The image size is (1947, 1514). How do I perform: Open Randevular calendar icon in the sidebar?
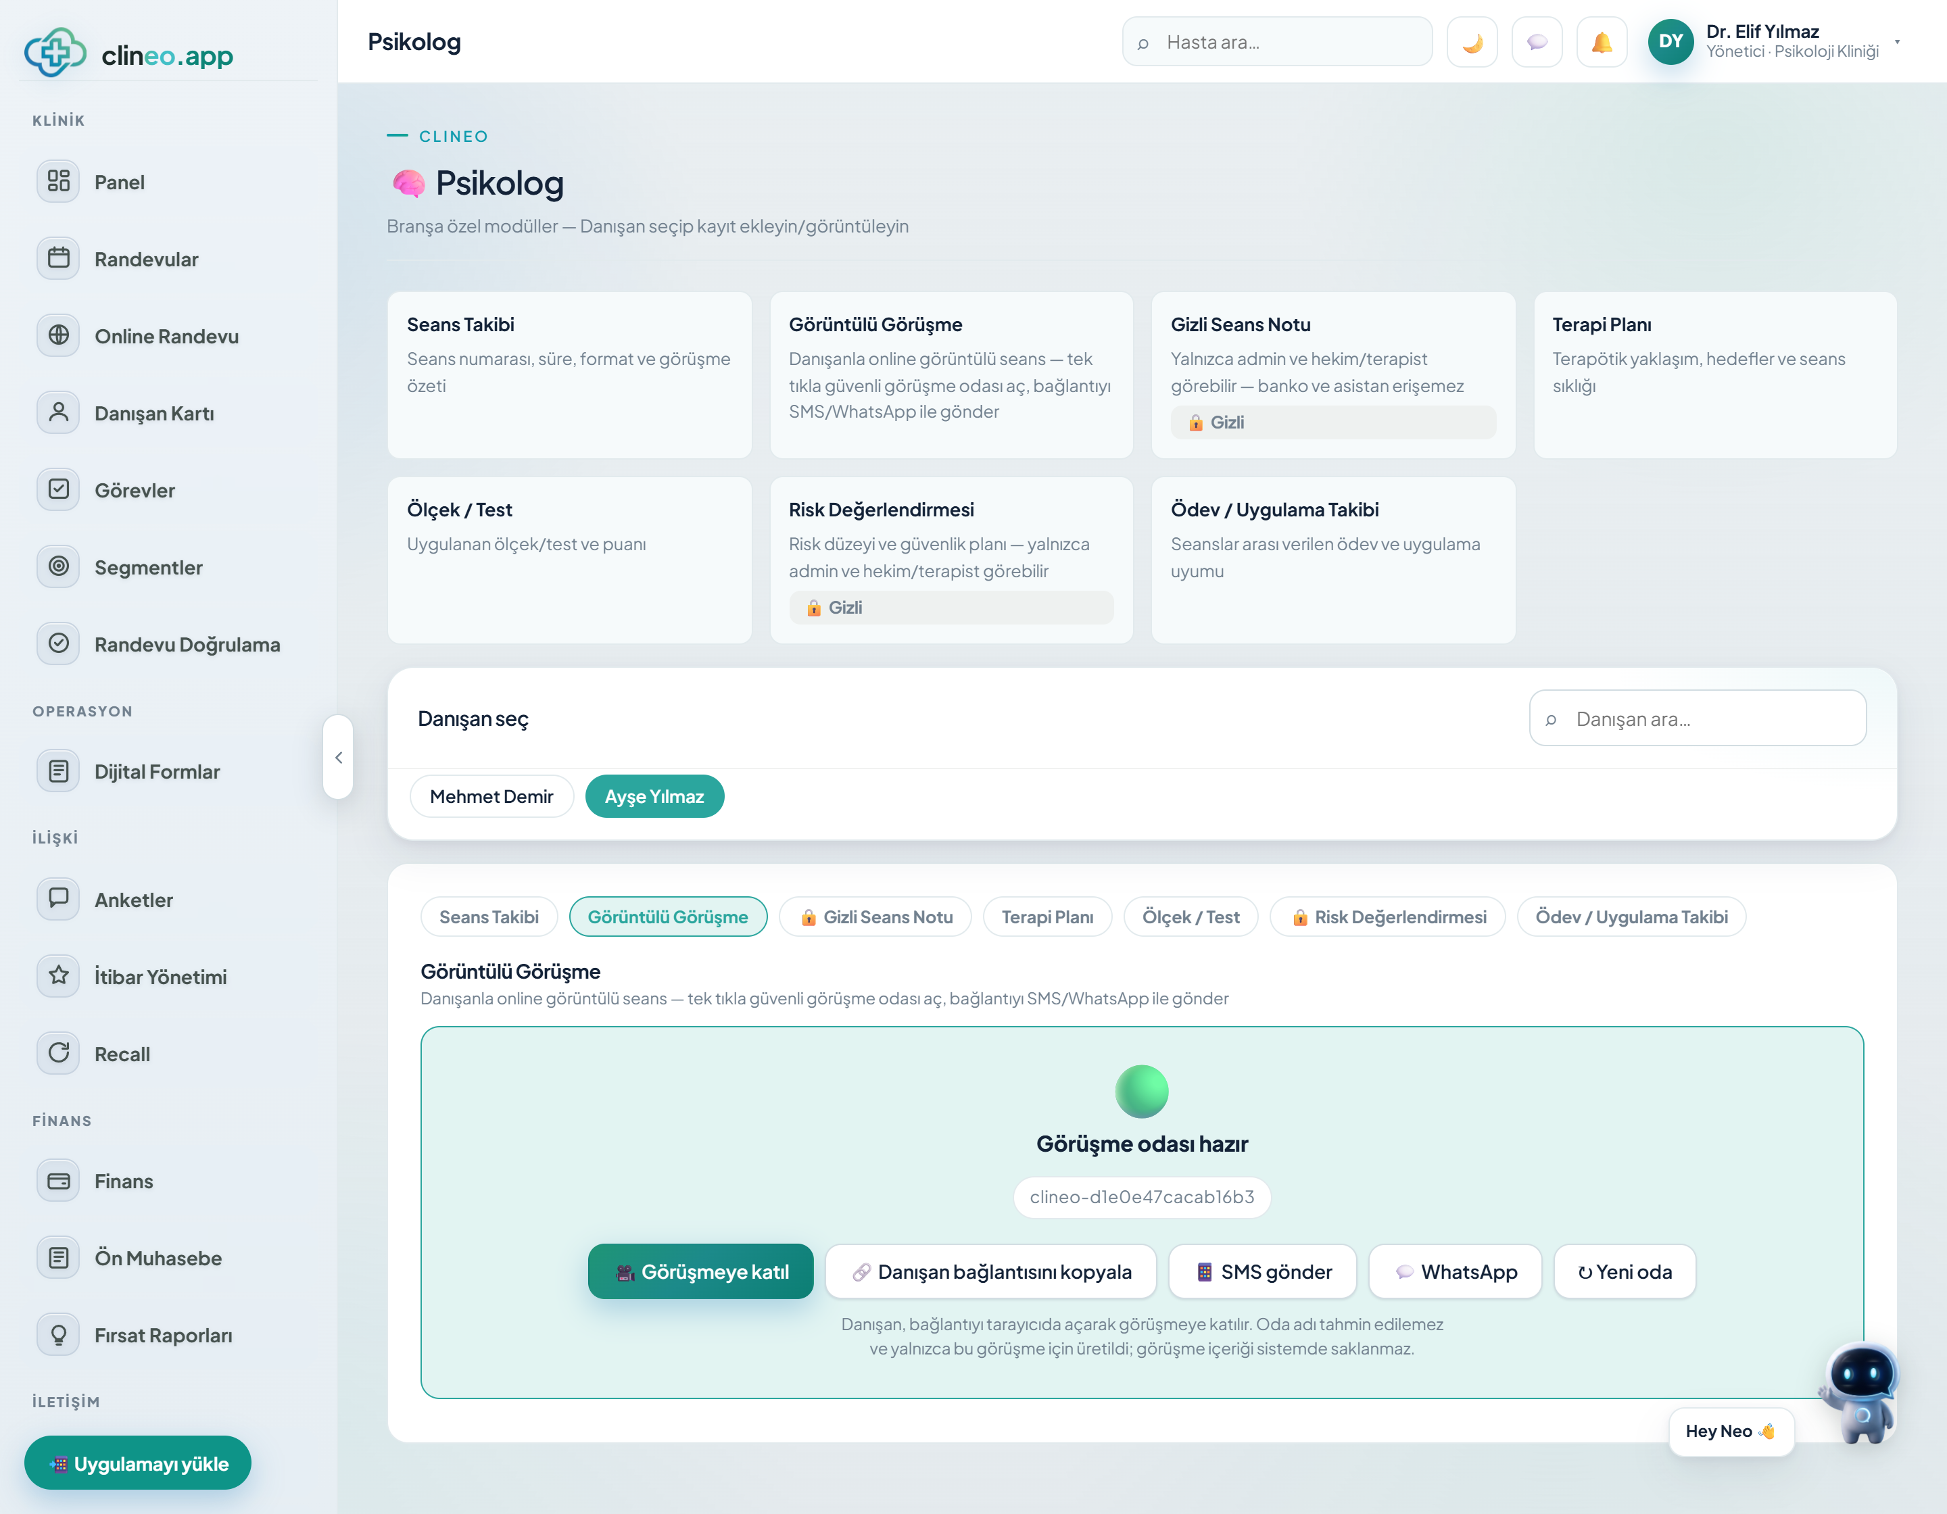point(58,258)
